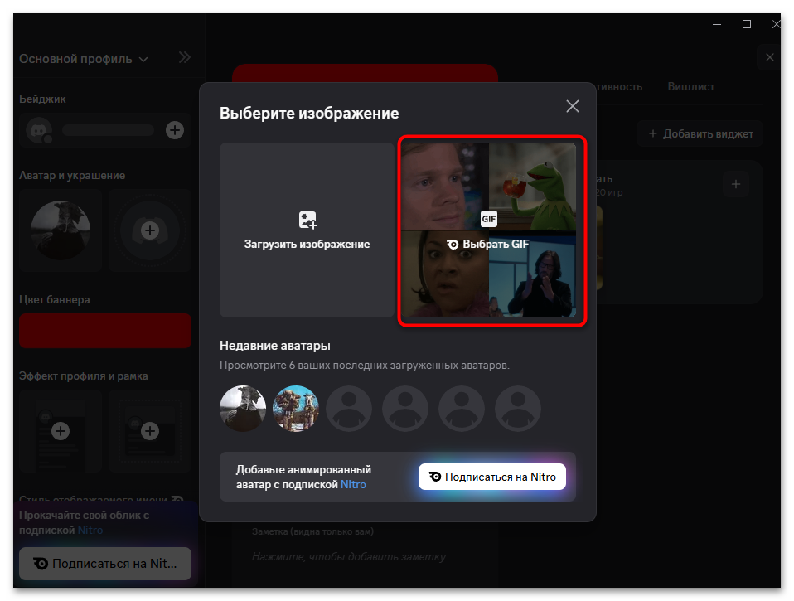Select the first recent avatar with statue

point(243,409)
